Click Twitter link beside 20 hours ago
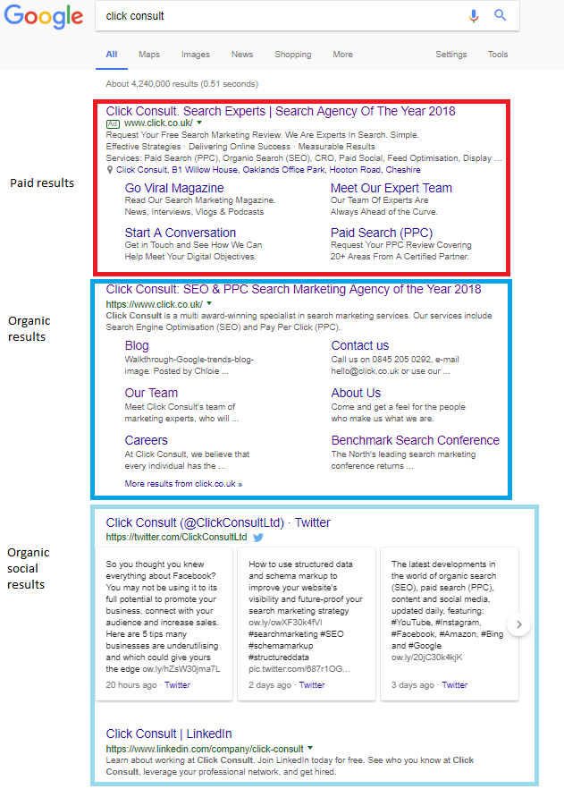The width and height of the screenshot is (564, 789). (x=178, y=685)
